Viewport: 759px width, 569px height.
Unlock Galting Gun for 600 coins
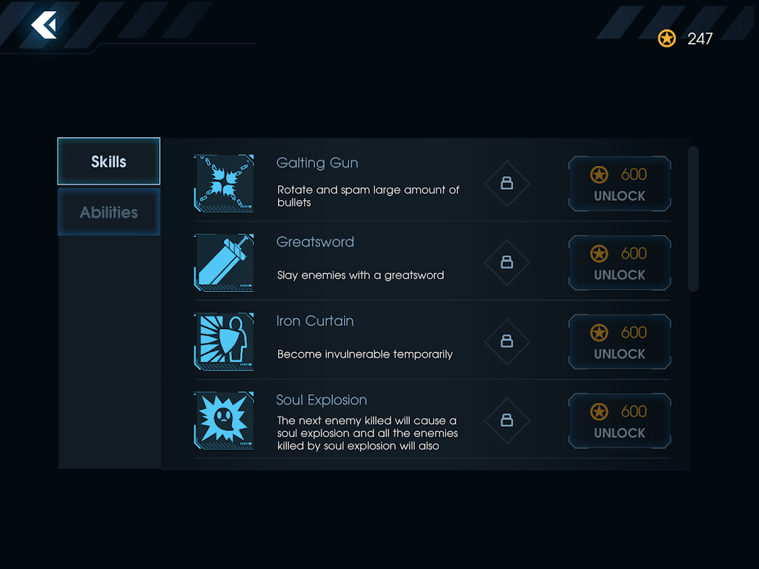point(620,184)
